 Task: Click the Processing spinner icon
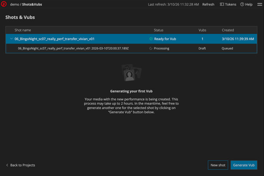click(151, 48)
